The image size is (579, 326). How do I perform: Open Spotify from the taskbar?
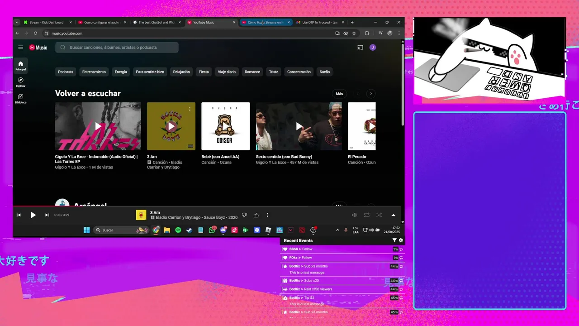point(178,230)
